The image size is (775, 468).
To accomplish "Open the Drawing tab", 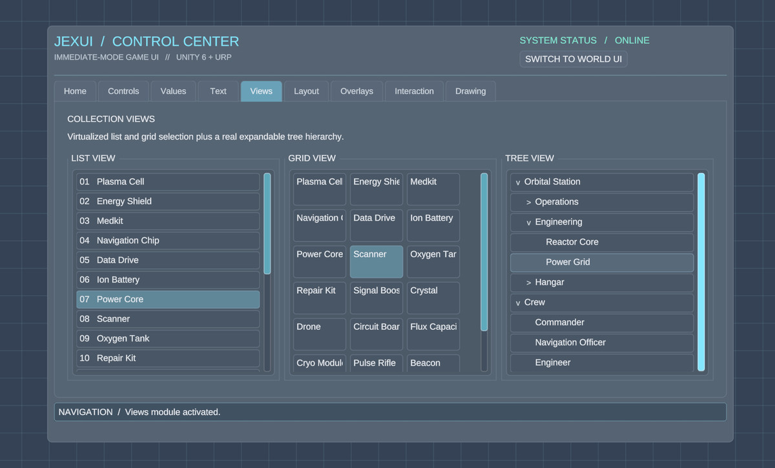I will pyautogui.click(x=470, y=91).
